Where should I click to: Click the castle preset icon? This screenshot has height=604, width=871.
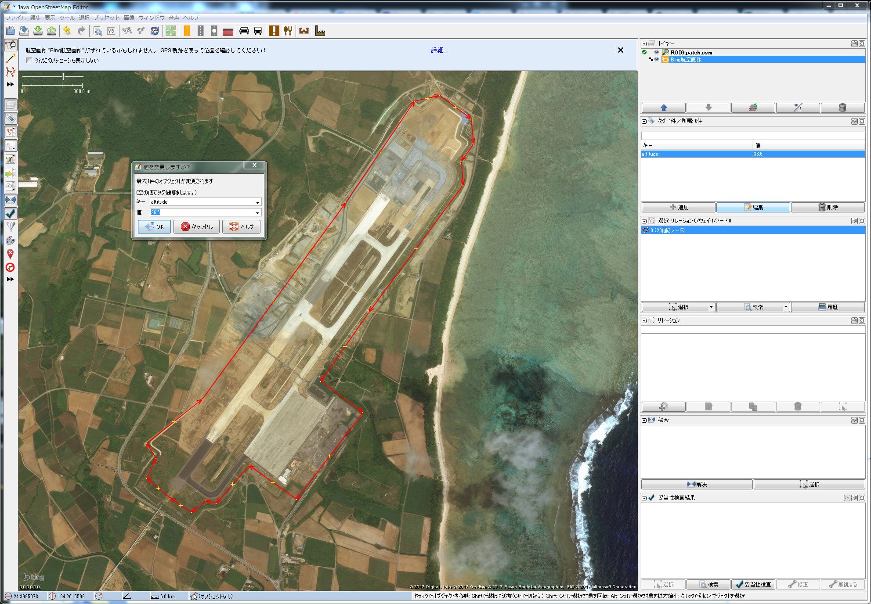[304, 31]
